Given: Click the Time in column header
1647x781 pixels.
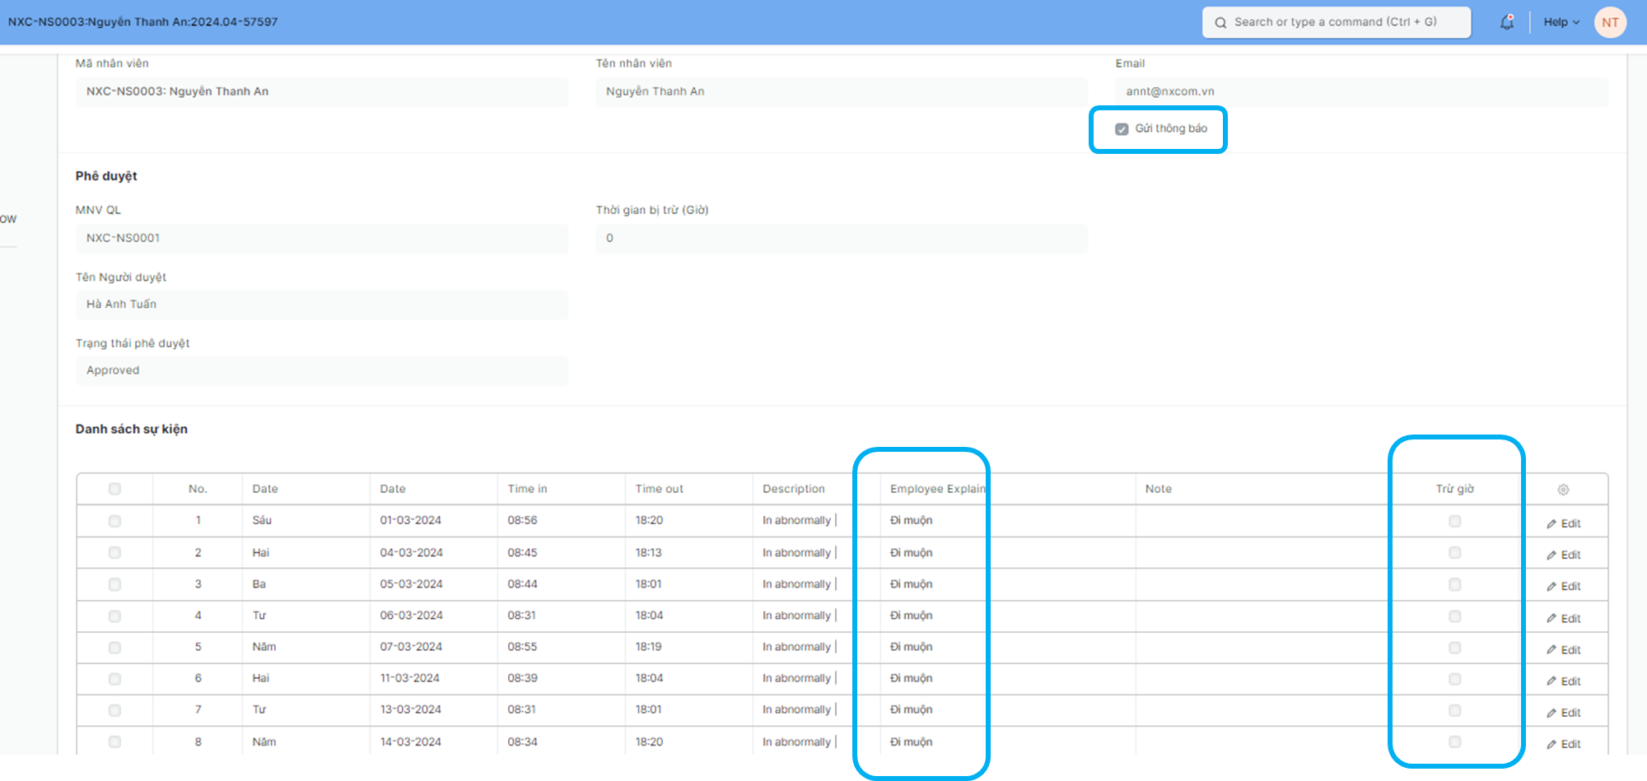Looking at the screenshot, I should [527, 489].
